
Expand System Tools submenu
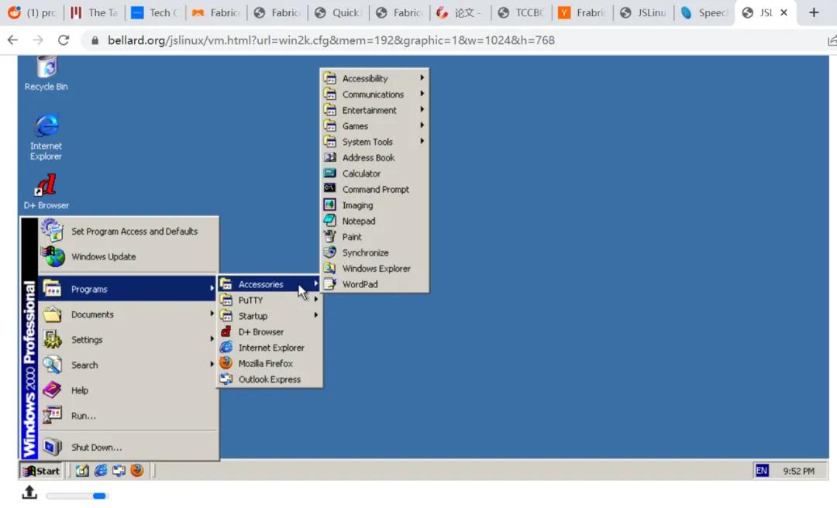click(374, 142)
